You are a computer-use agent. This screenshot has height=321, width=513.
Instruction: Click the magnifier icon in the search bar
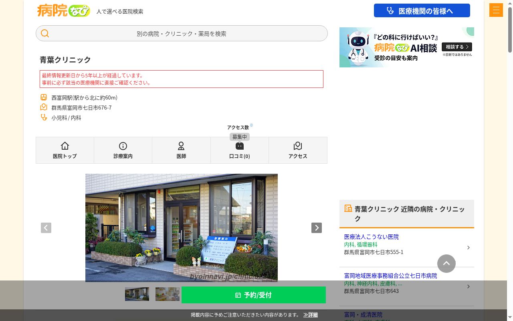45,33
